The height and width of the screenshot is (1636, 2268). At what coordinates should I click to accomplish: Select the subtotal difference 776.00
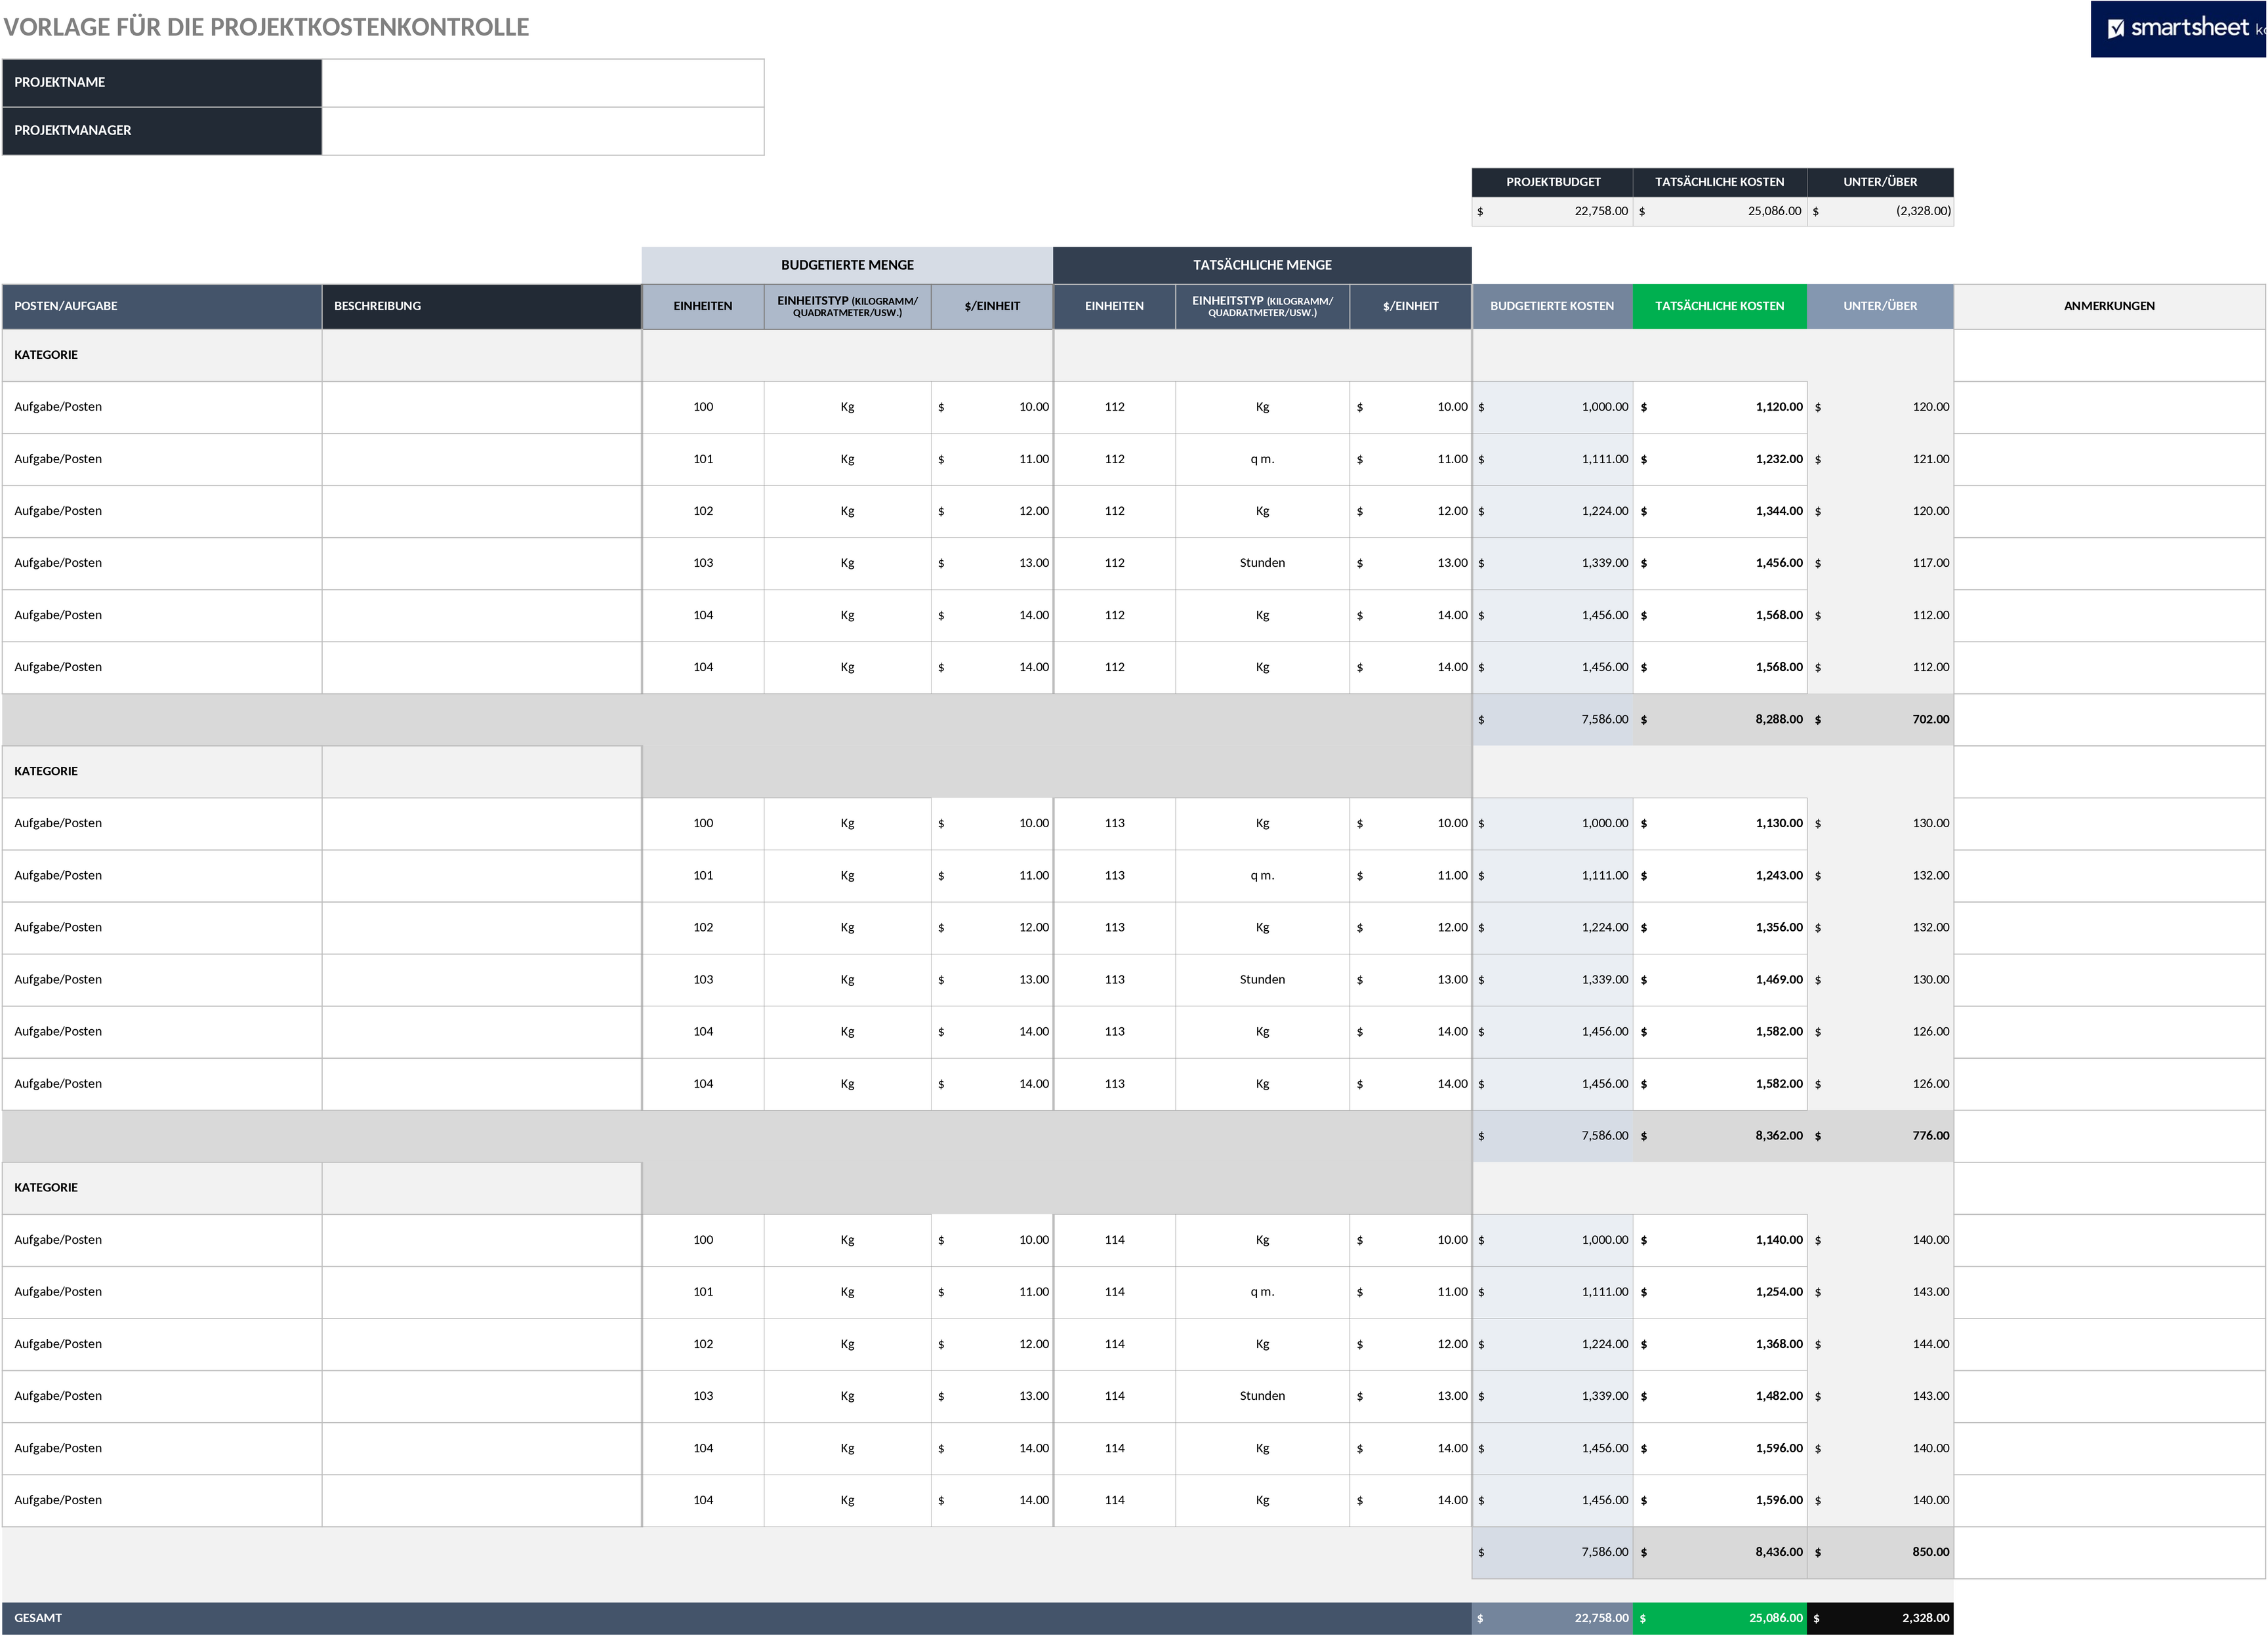tap(1880, 1136)
